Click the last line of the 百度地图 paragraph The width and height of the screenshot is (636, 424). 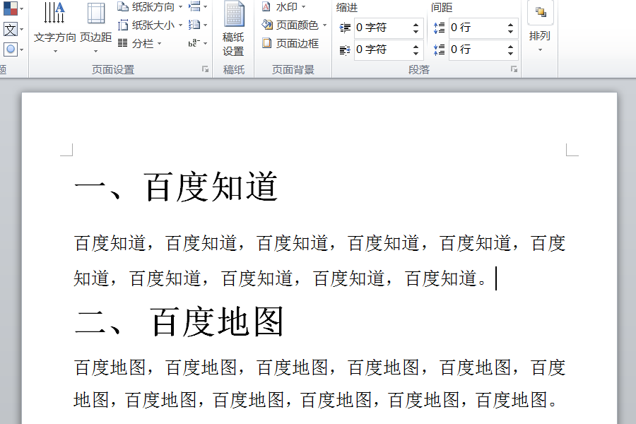pos(316,400)
